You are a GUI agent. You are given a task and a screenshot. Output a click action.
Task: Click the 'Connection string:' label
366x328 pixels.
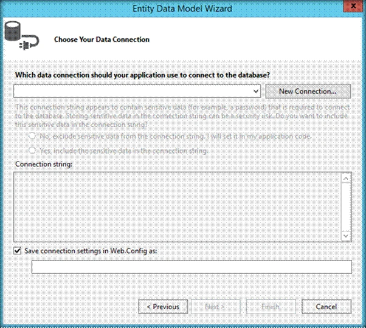point(44,164)
